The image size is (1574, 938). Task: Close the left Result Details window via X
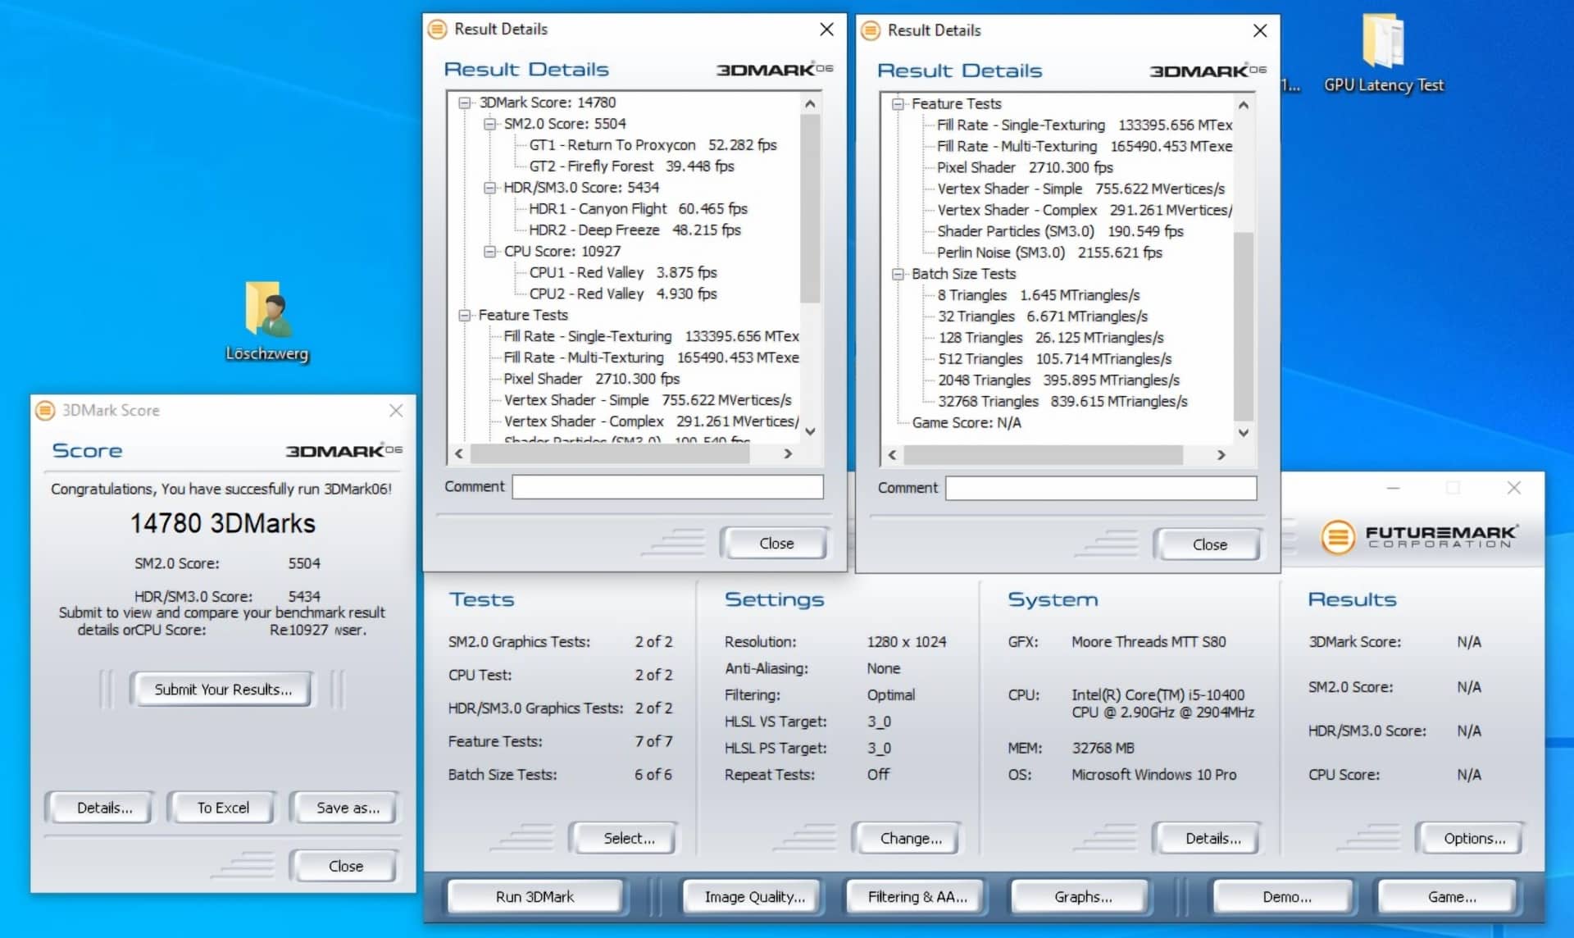click(826, 30)
